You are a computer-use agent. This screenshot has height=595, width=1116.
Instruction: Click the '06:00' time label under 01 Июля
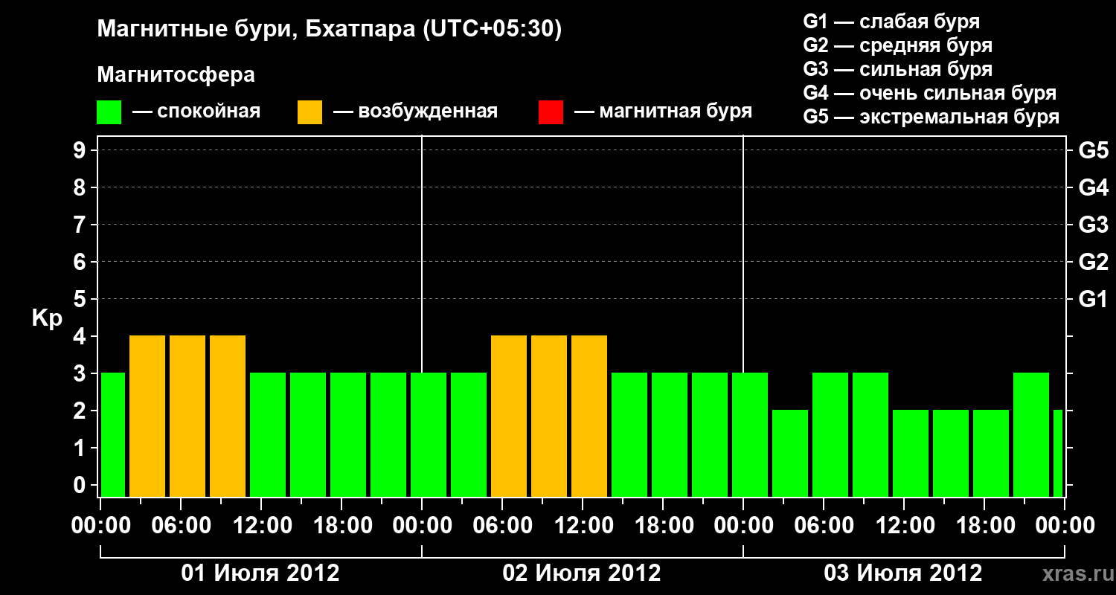[181, 526]
